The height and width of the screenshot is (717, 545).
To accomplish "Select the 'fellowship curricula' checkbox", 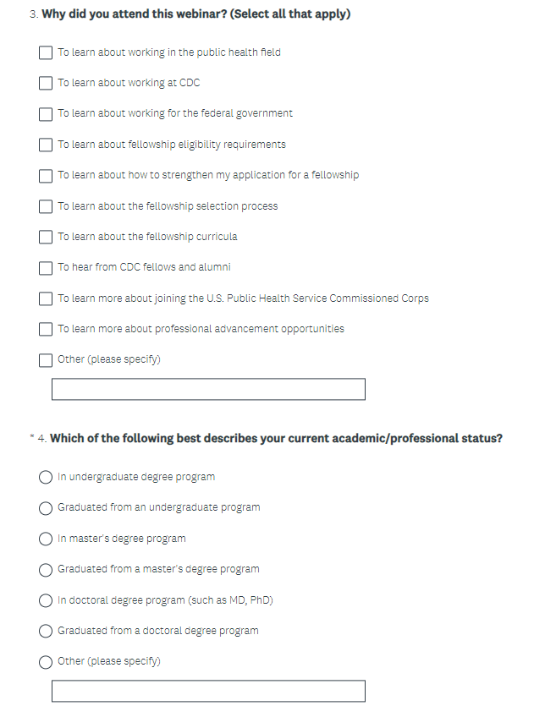I will tap(46, 237).
